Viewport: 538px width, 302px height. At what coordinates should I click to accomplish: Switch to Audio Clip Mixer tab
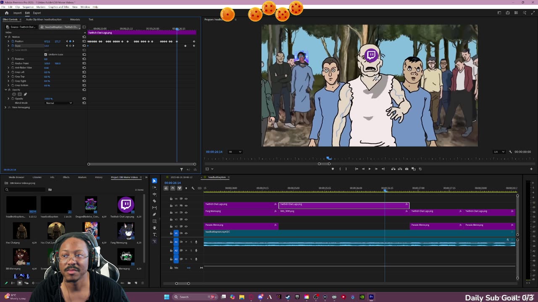[43, 19]
